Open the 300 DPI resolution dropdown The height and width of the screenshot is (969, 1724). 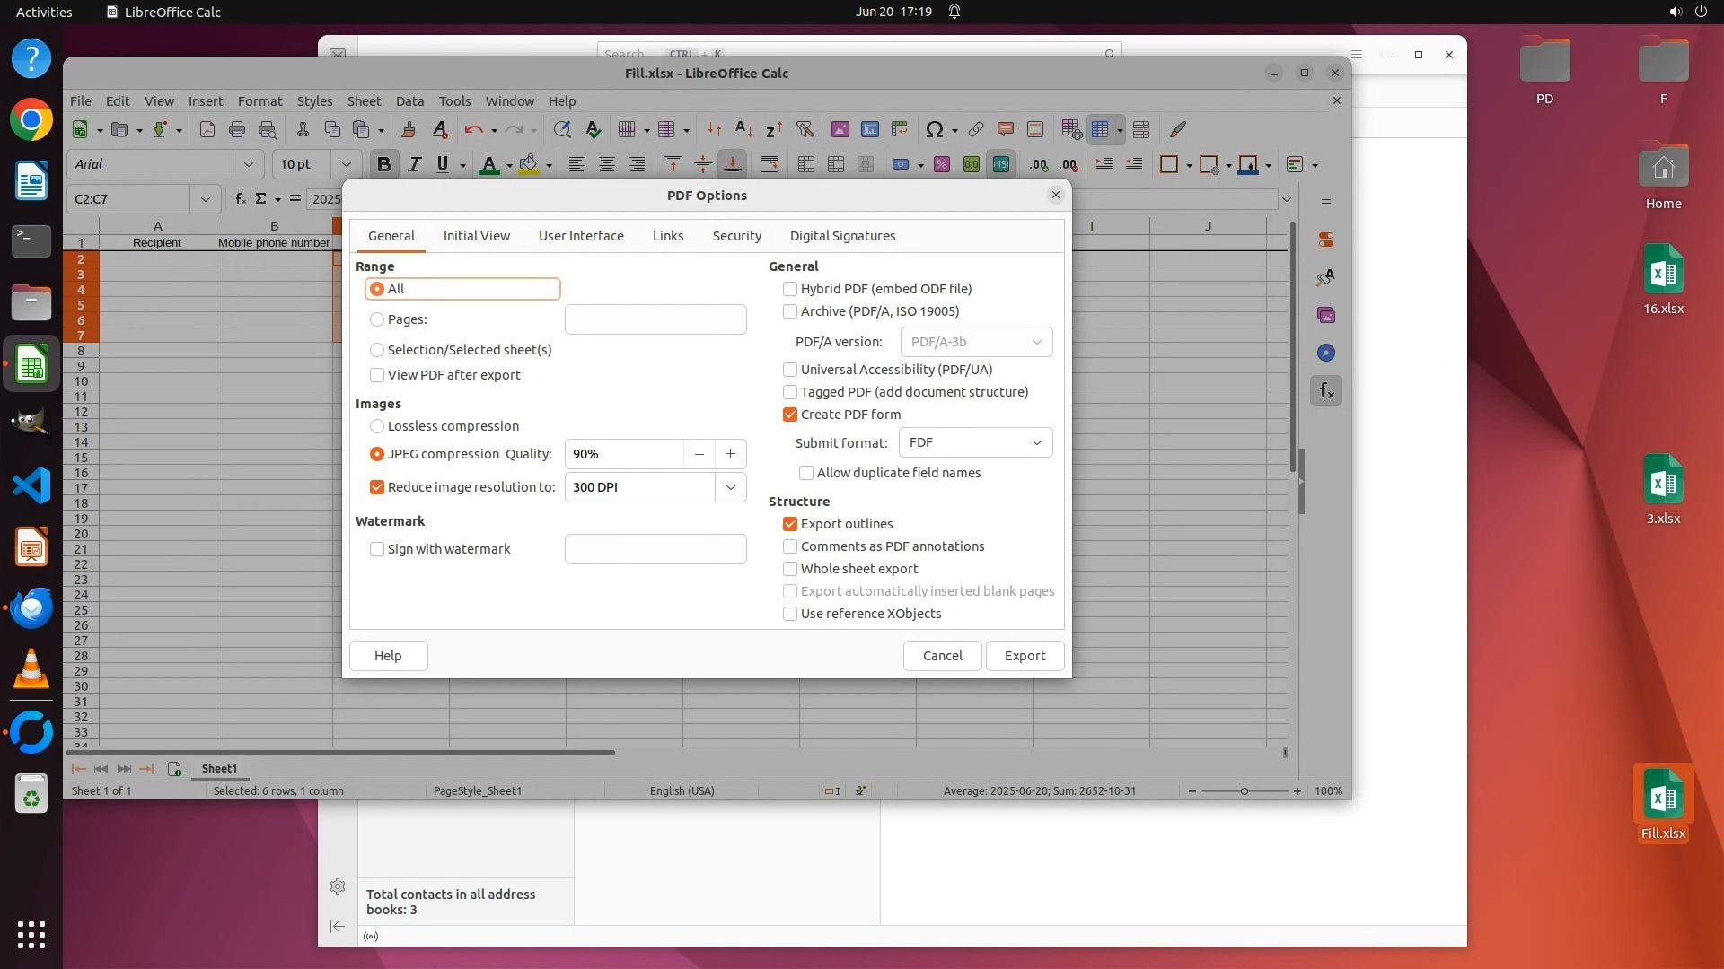[x=730, y=487]
